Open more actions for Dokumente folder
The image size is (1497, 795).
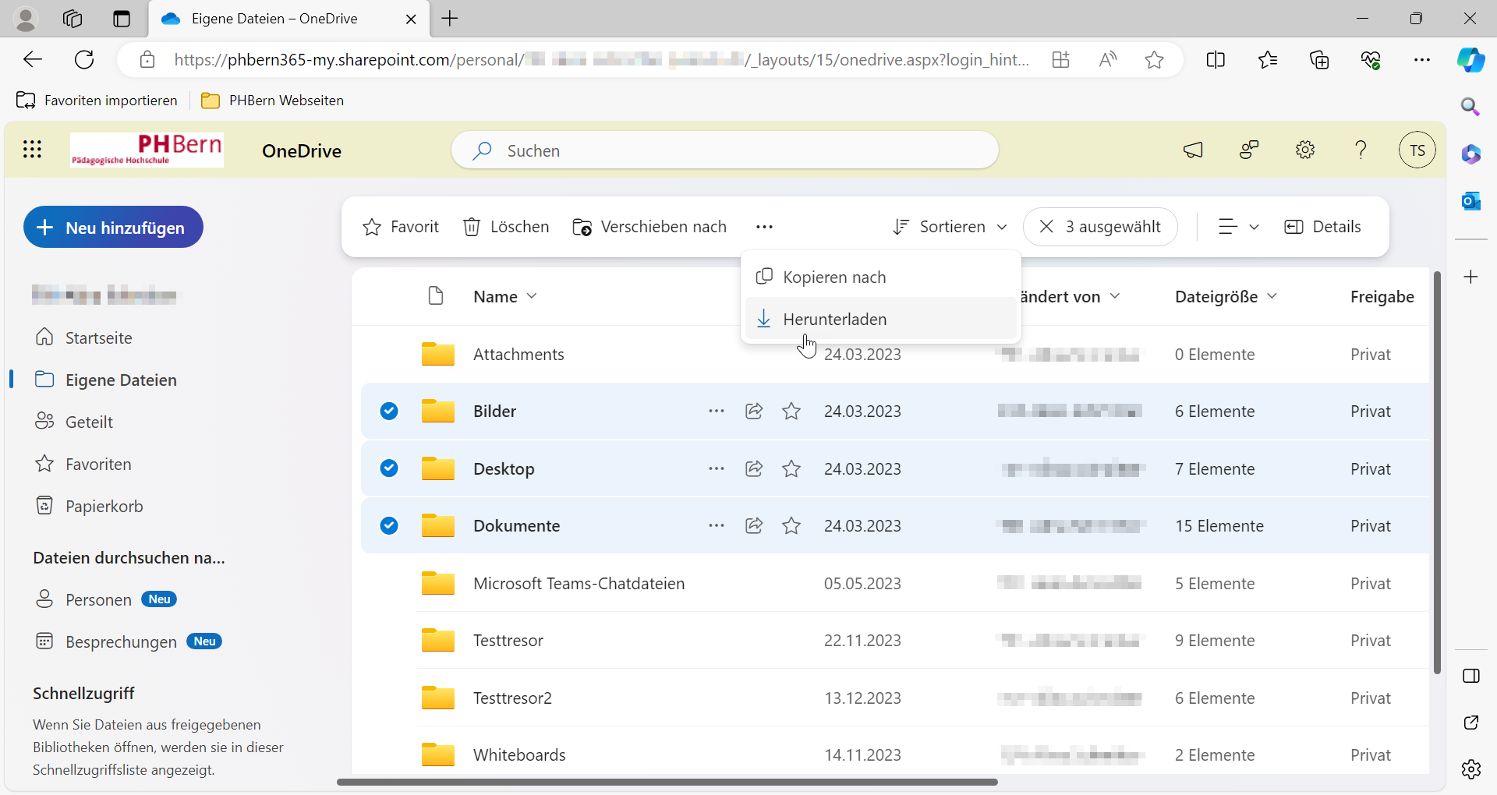coord(717,526)
